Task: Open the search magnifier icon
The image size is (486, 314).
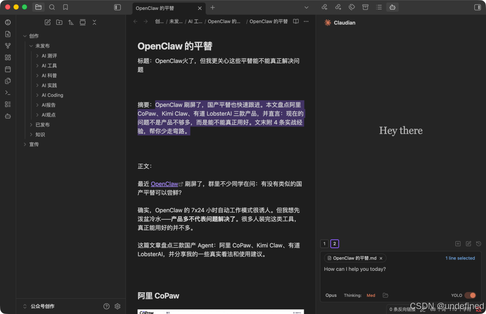Action: pos(52,7)
